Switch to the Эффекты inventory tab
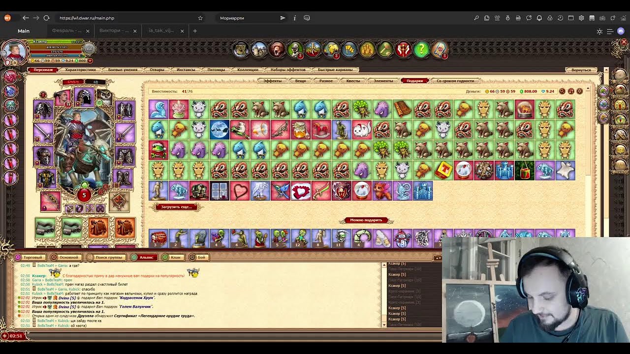The height and width of the screenshot is (354, 630). pos(272,81)
